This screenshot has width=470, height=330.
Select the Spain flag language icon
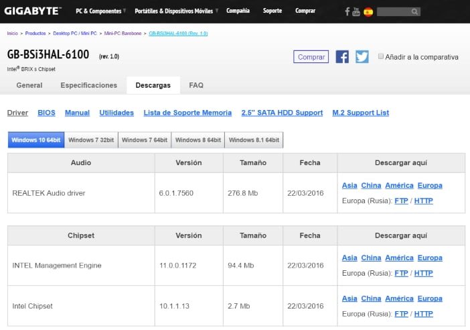[x=368, y=12]
